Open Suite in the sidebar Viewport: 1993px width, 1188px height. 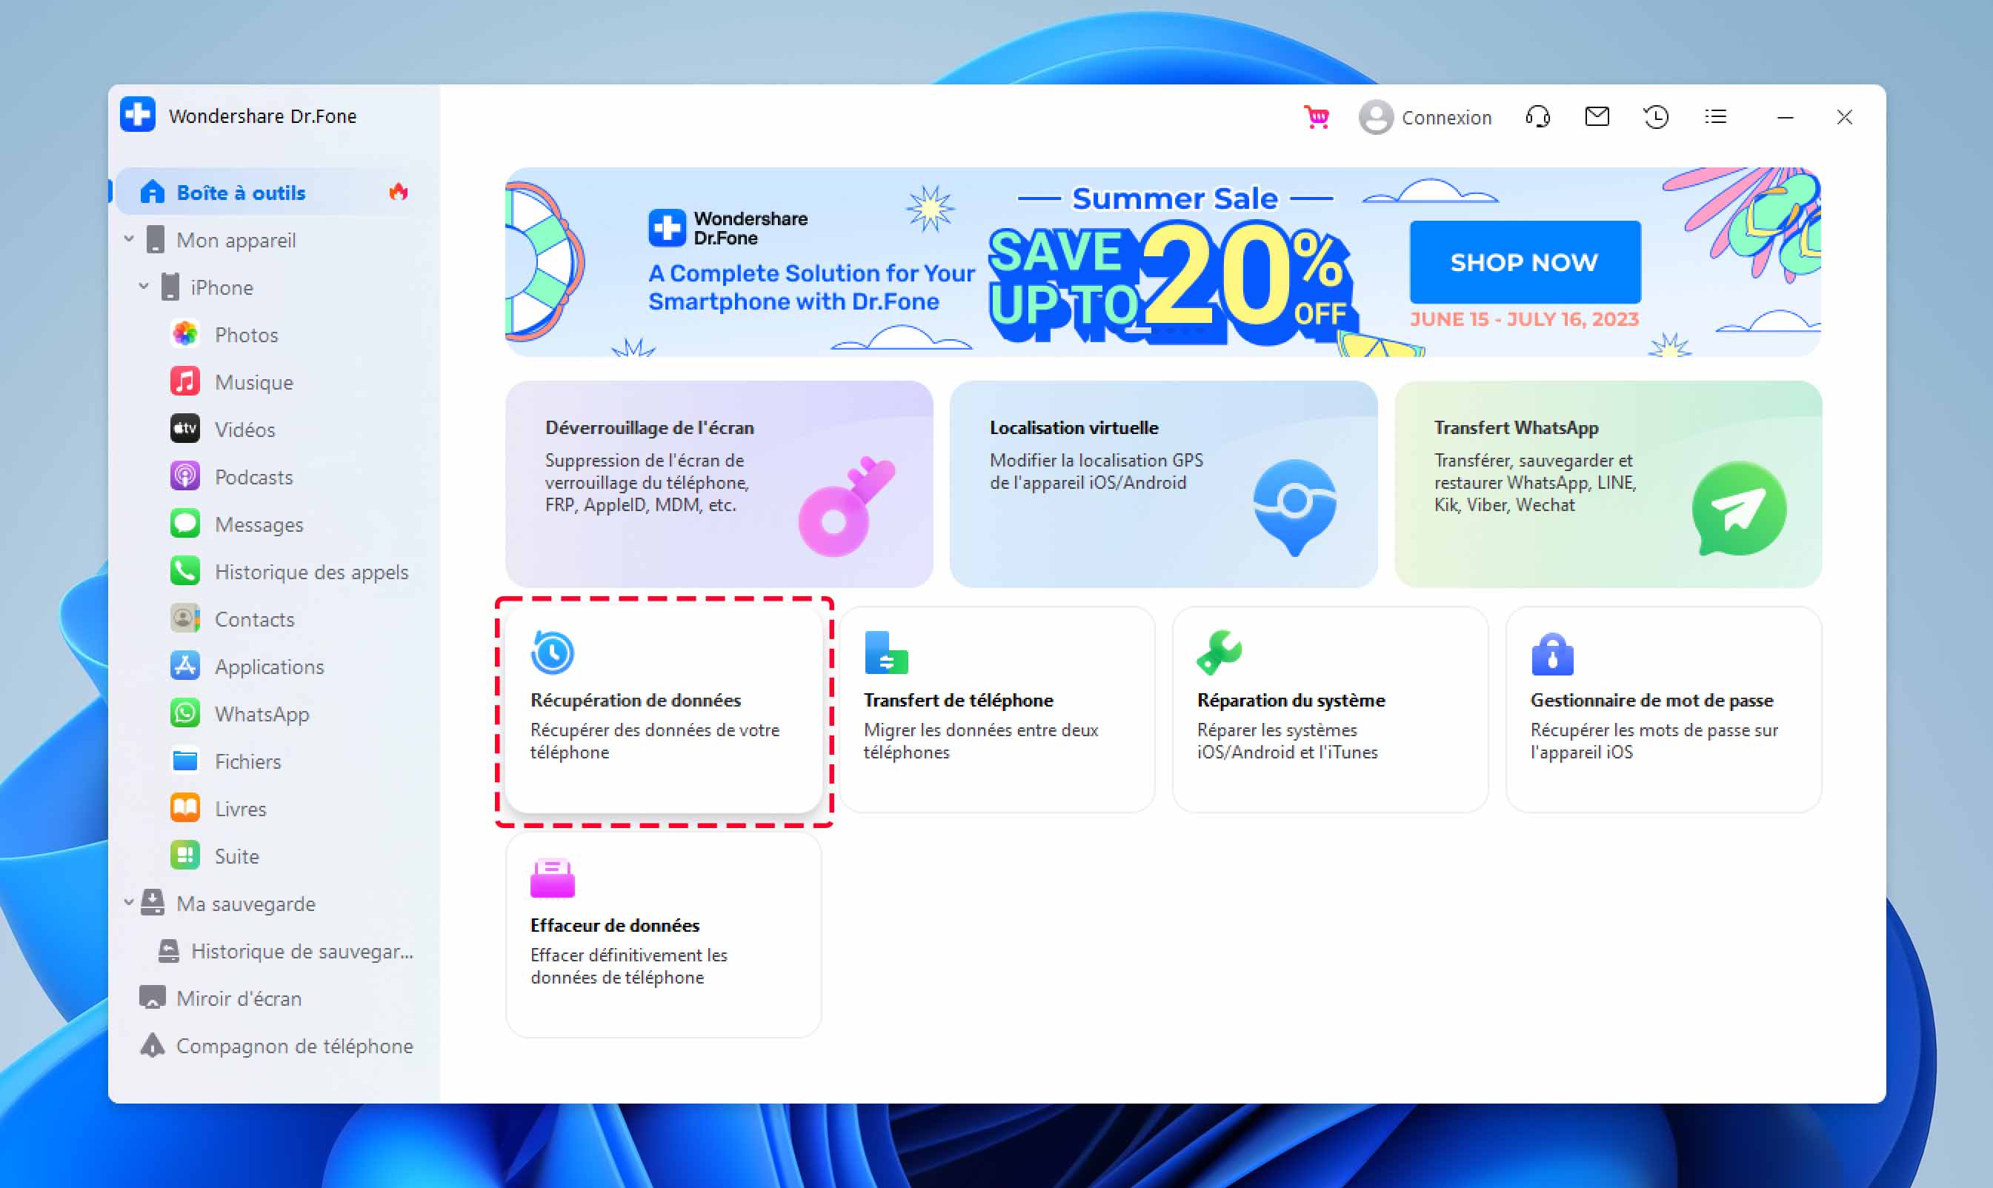[236, 855]
